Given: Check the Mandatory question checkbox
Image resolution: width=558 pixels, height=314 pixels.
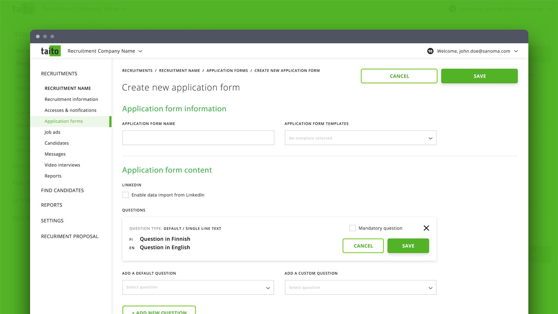Looking at the screenshot, I should [x=353, y=228].
